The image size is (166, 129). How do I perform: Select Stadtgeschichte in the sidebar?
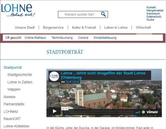pos(20,75)
